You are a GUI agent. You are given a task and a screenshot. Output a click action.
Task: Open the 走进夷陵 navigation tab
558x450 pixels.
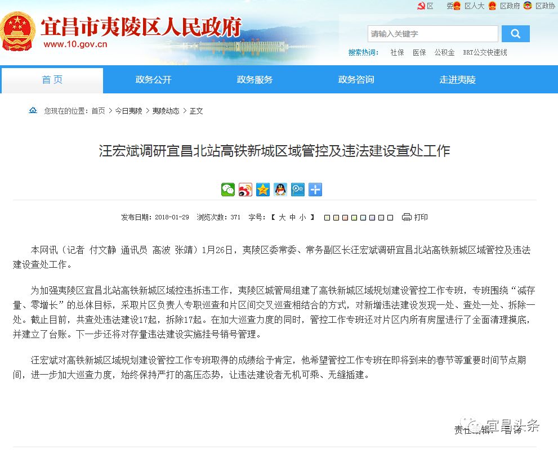coord(457,80)
